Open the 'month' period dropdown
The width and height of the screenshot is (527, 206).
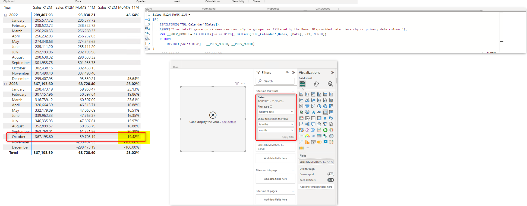(x=276, y=130)
